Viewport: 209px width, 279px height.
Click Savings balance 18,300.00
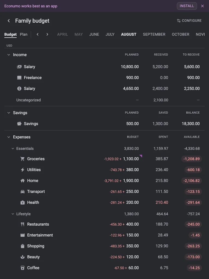(191, 124)
